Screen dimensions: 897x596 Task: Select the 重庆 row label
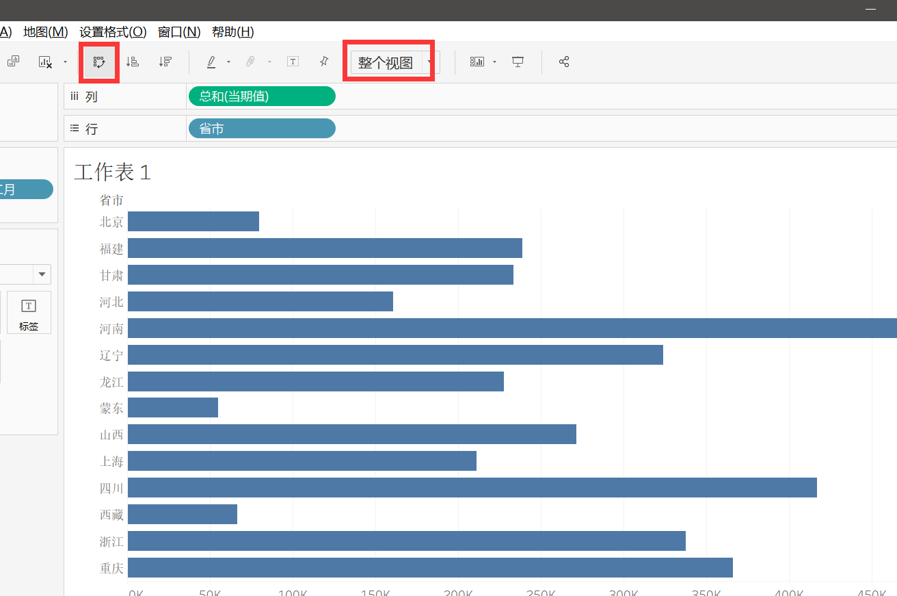pos(111,568)
